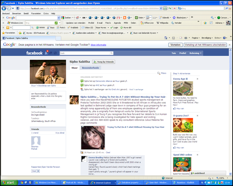The width and height of the screenshot is (233, 186).
Task: Click the vertical scrollbar down arrow
Action: pos(230,174)
